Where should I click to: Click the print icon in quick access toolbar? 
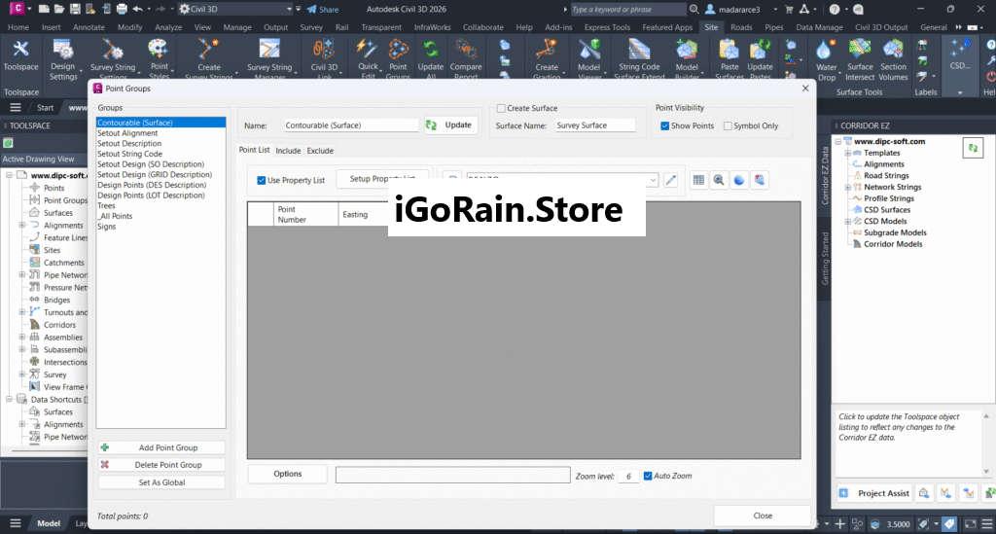pyautogui.click(x=122, y=9)
